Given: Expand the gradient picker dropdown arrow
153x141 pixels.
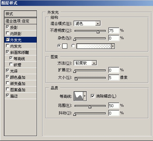Looking at the screenshot, I should pyautogui.click(x=113, y=46).
